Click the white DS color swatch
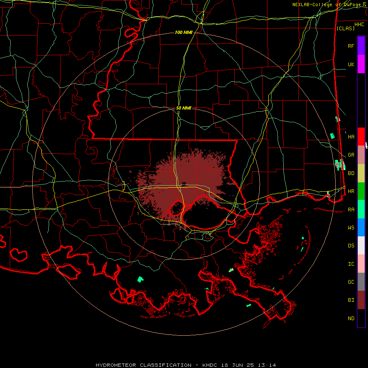368x368 pixels. point(361,245)
